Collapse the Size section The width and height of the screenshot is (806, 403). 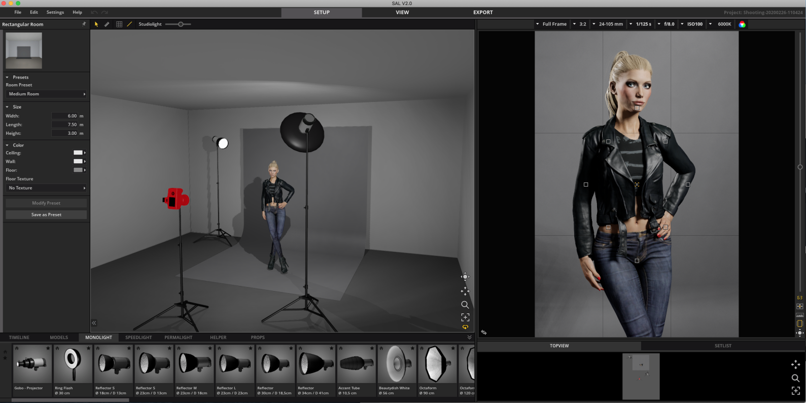pos(7,107)
